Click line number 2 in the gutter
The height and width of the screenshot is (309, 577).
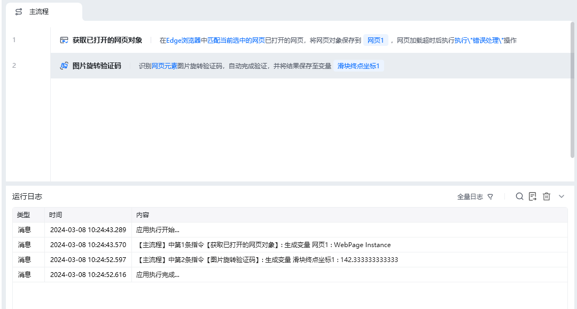click(14, 66)
